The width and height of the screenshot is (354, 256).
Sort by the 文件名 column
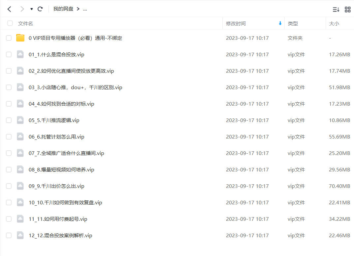pos(25,23)
